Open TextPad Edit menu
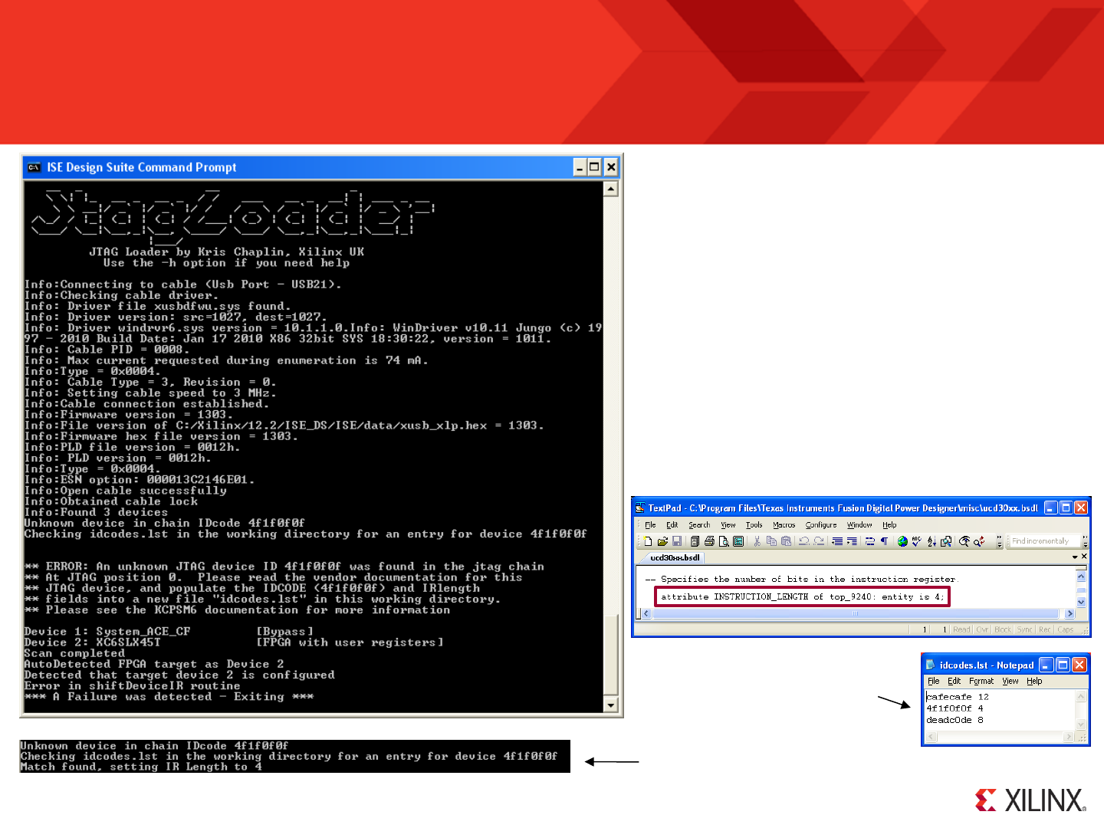 click(x=672, y=525)
